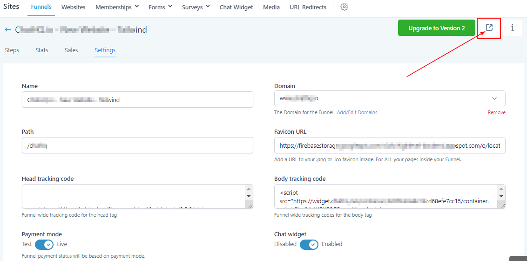Switch to the Steps tab
The height and width of the screenshot is (261, 527).
[x=12, y=50]
